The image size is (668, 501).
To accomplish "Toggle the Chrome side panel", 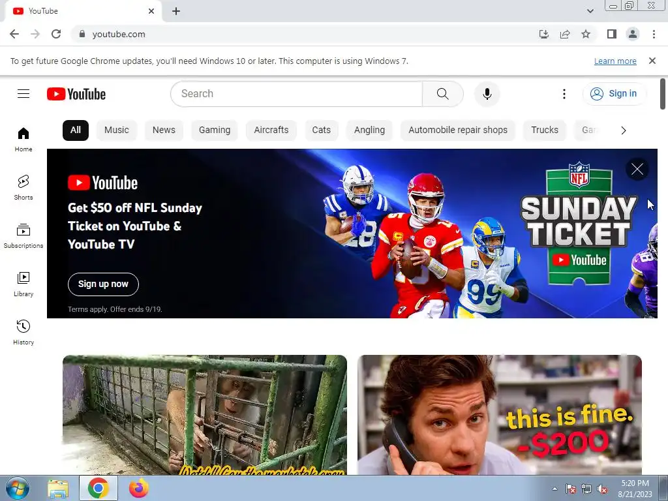I will pyautogui.click(x=612, y=34).
